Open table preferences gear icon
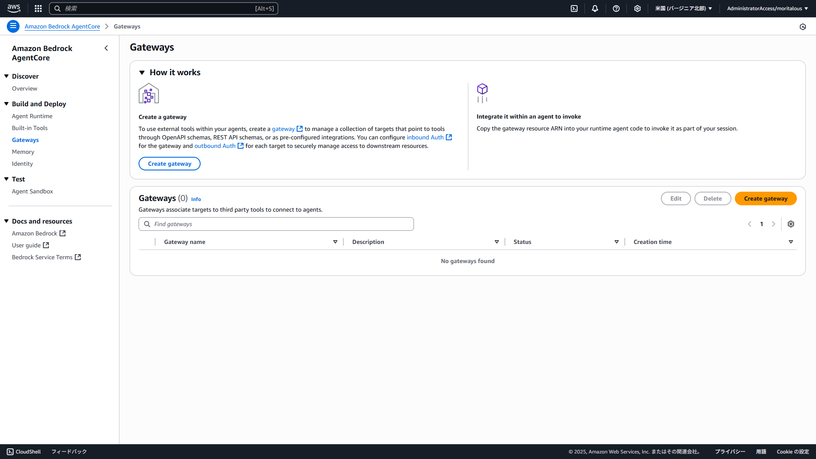816x459 pixels. pyautogui.click(x=791, y=224)
